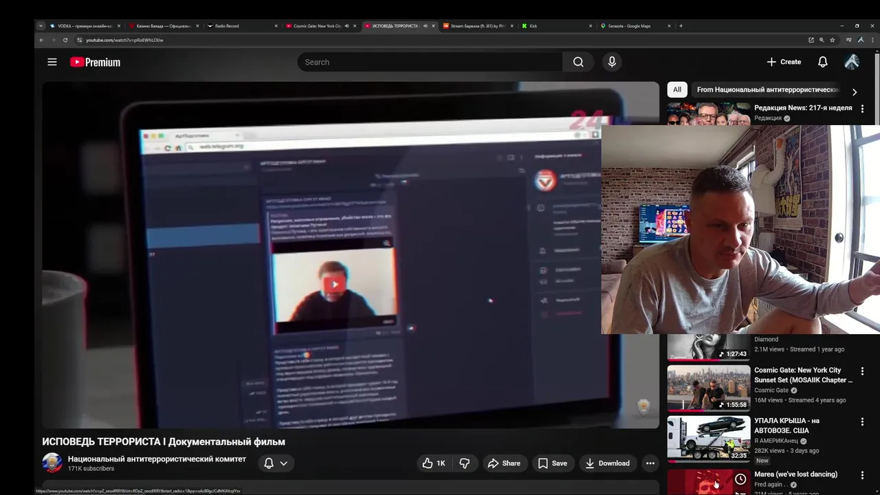
Task: Open УПАЛА КРЫША - на АВТОВОЗЕ video title
Action: 786,425
